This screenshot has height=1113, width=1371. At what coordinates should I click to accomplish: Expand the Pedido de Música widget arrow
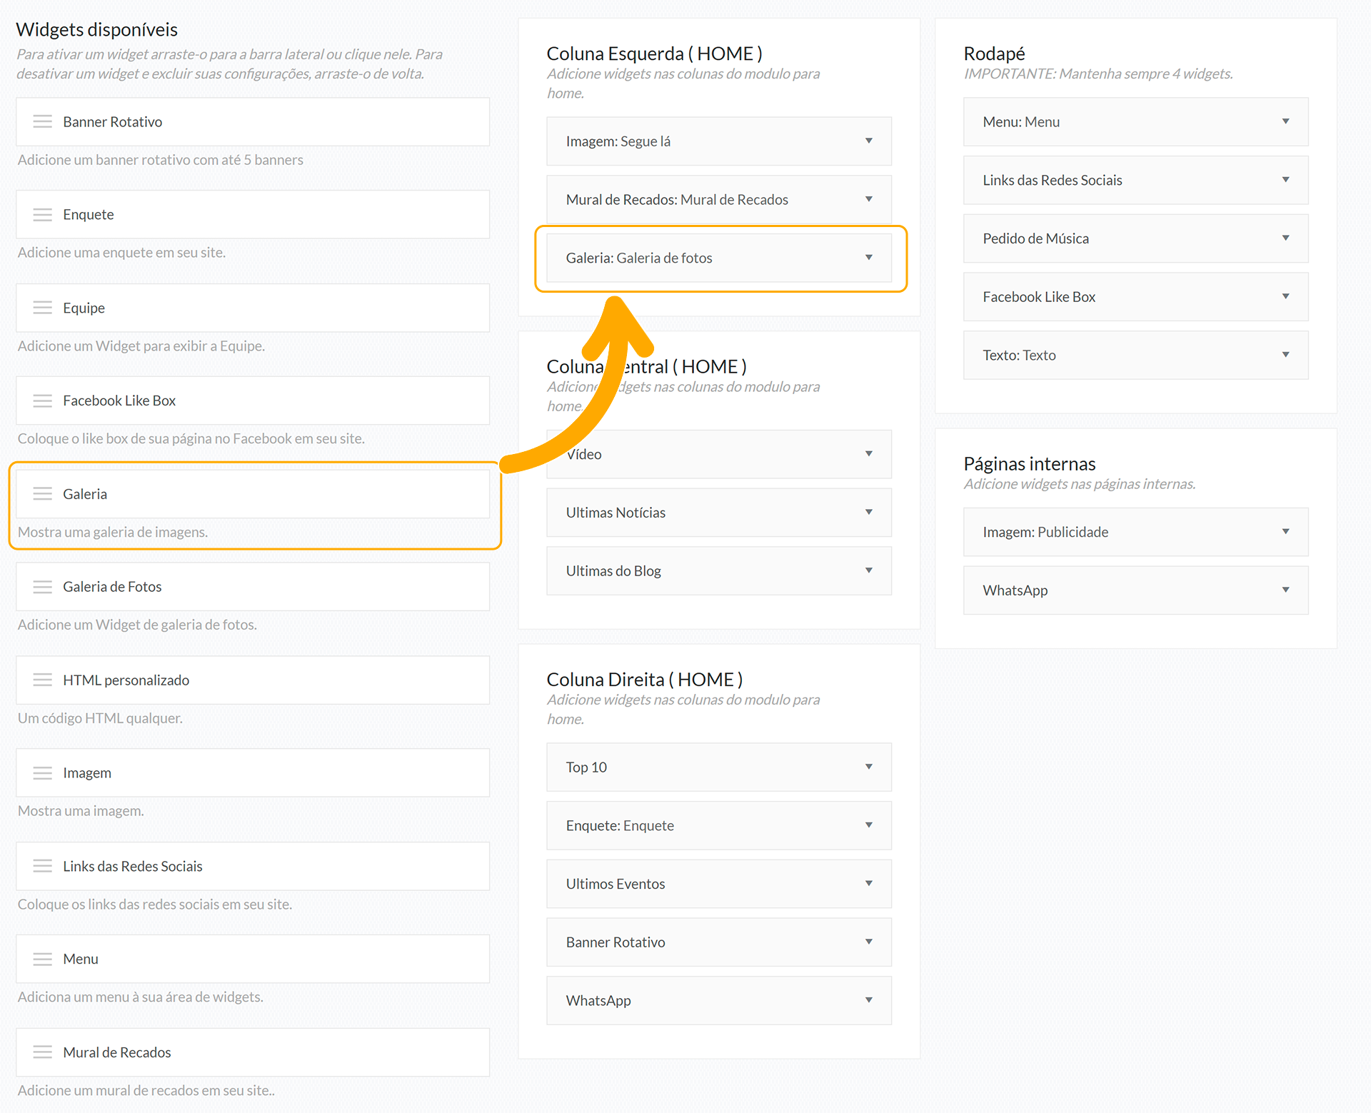1285,238
